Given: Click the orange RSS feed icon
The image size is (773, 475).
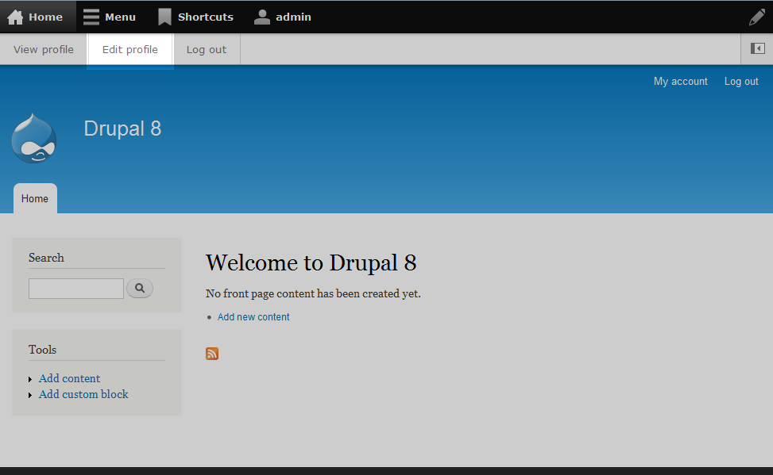Looking at the screenshot, I should click(x=212, y=354).
